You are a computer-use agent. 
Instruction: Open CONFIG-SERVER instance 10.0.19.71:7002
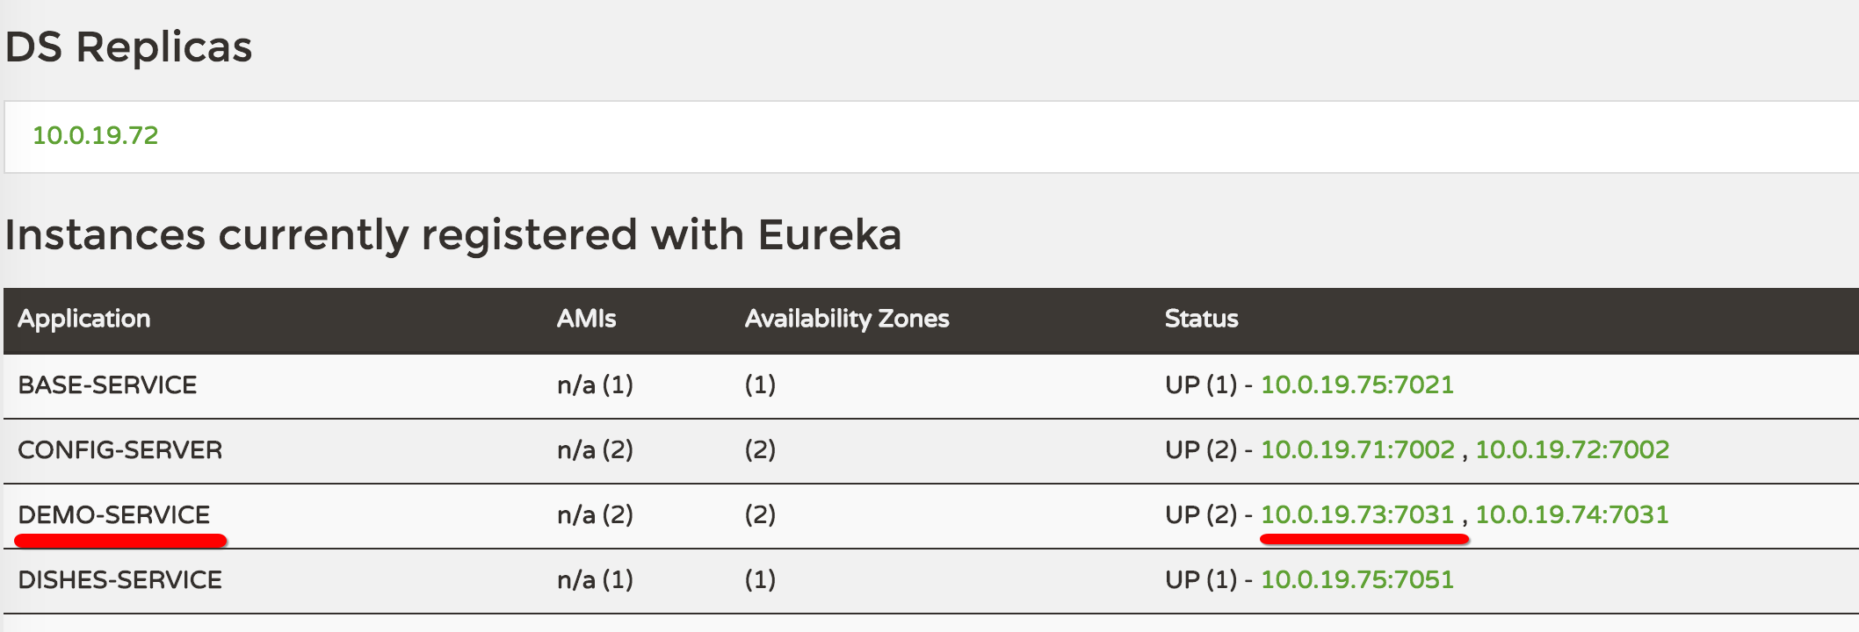point(1357,449)
